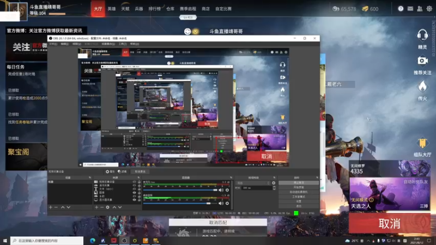Toggle visibility of 图像 source
Viewport: 436px width, 245px height.
(134, 193)
